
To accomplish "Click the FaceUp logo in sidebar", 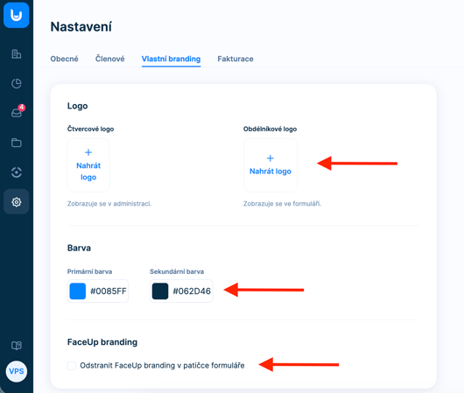I will click(x=17, y=15).
